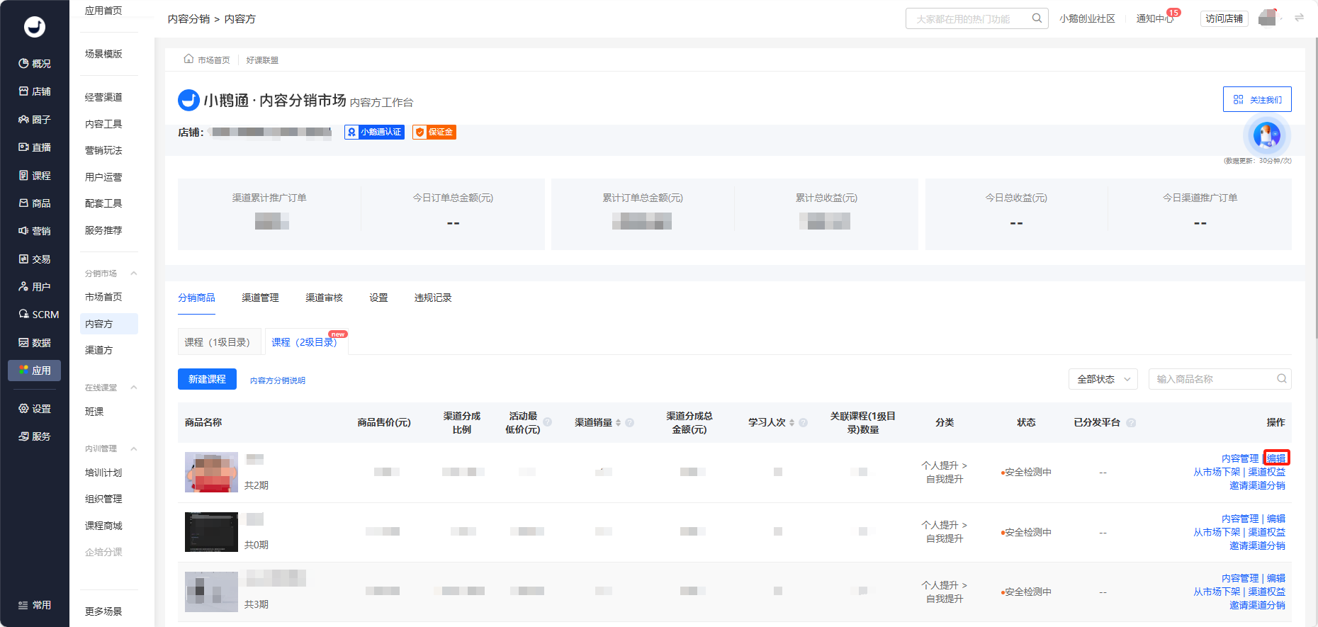Switch to the 渠道管理 tab

(x=260, y=298)
